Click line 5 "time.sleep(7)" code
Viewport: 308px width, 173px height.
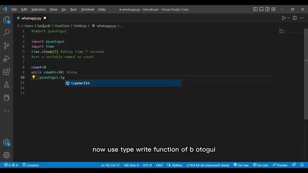pyautogui.click(x=45, y=51)
